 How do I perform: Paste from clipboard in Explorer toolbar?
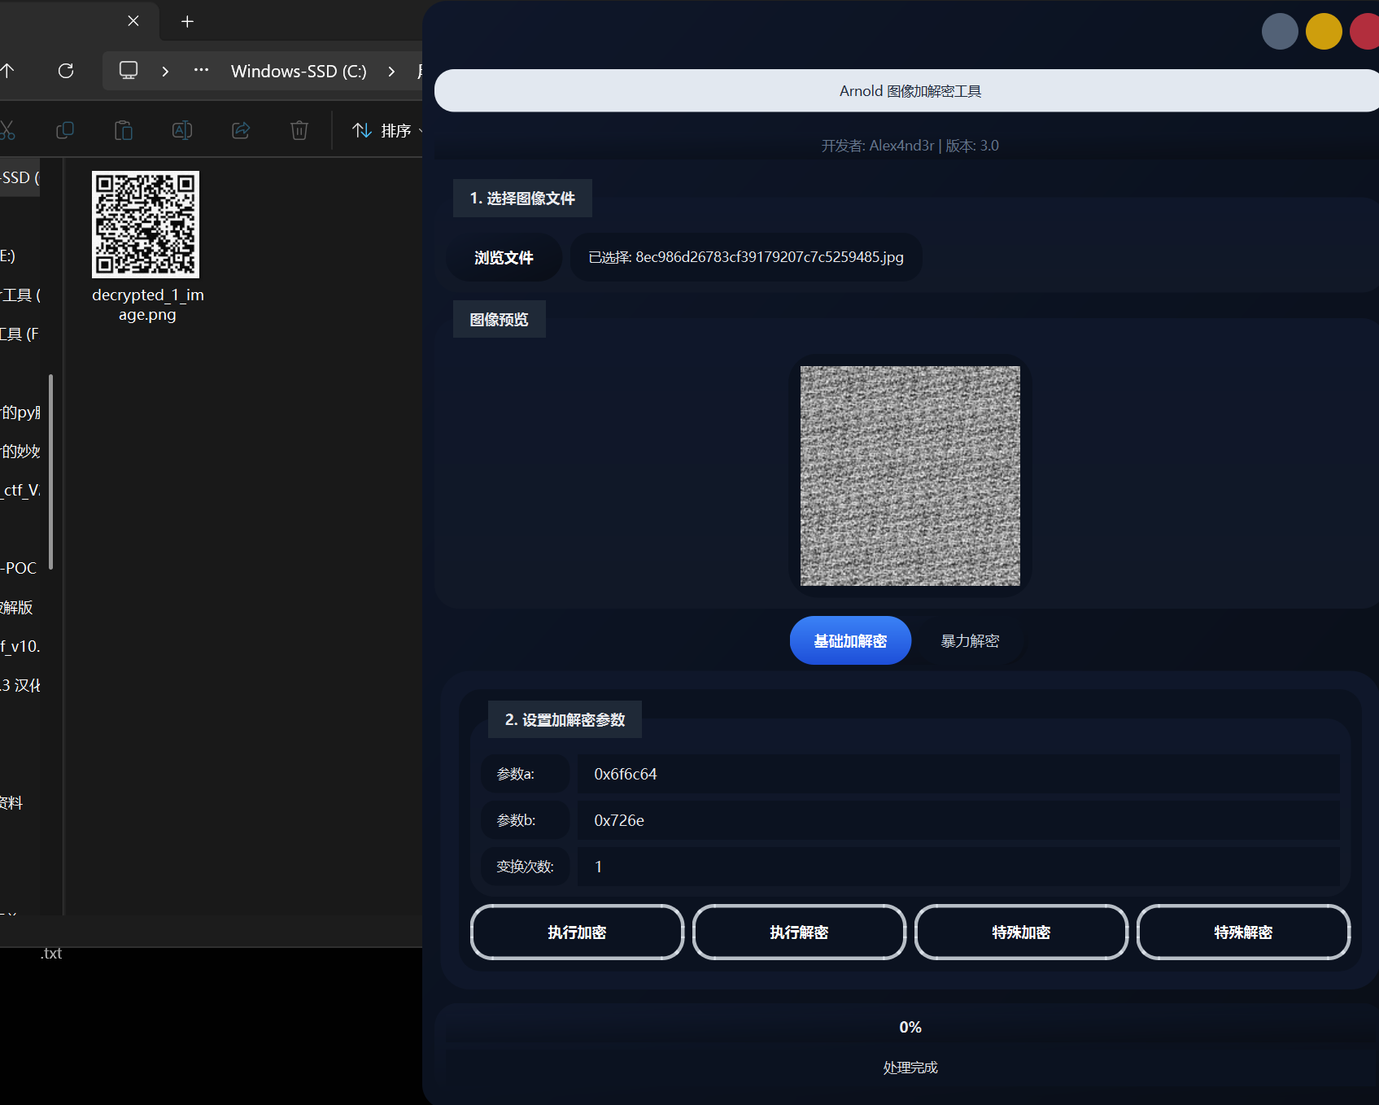click(124, 130)
